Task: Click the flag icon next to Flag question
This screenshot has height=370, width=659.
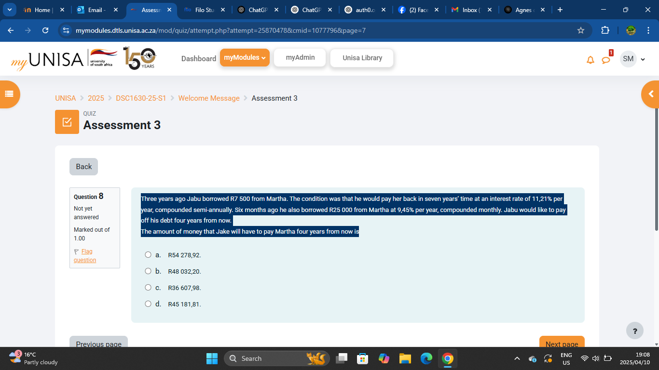Action: click(76, 251)
